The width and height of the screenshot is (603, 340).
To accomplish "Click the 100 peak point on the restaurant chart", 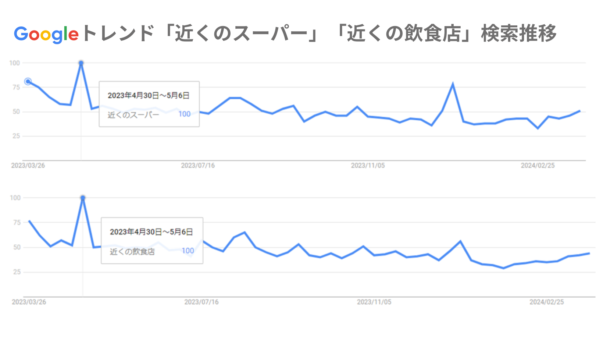I will pyautogui.click(x=83, y=198).
